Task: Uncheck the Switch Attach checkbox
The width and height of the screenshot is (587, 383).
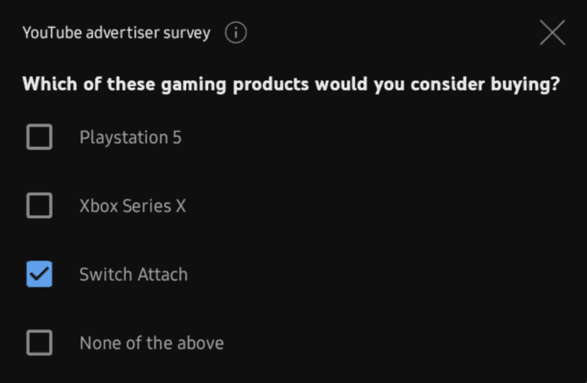Action: coord(40,274)
